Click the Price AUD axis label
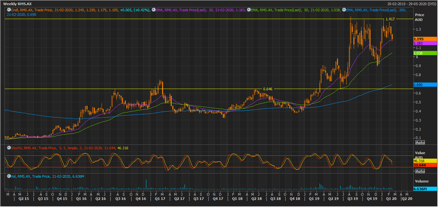This screenshot has height=207, width=438. click(x=419, y=18)
